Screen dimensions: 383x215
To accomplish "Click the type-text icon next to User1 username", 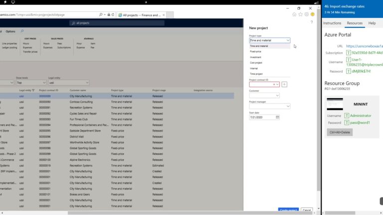I will click(x=348, y=60).
